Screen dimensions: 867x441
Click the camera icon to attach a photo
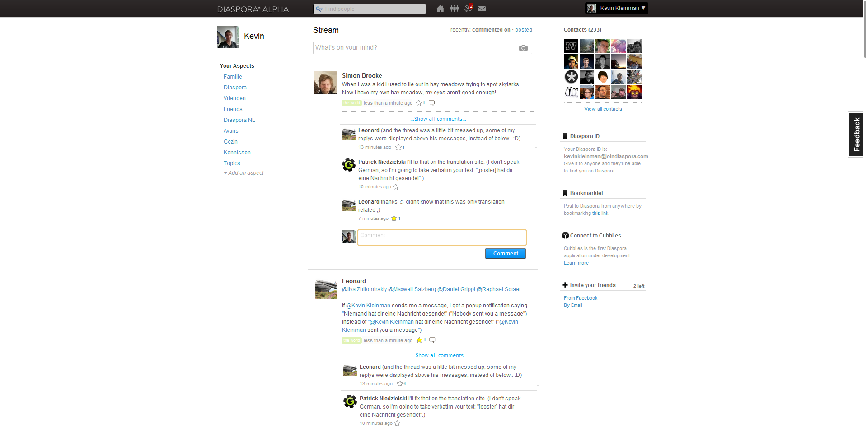click(x=523, y=48)
